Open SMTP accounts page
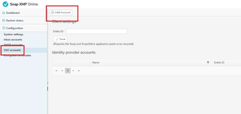Viewport: 241px width, 114px height. [x=13, y=45]
